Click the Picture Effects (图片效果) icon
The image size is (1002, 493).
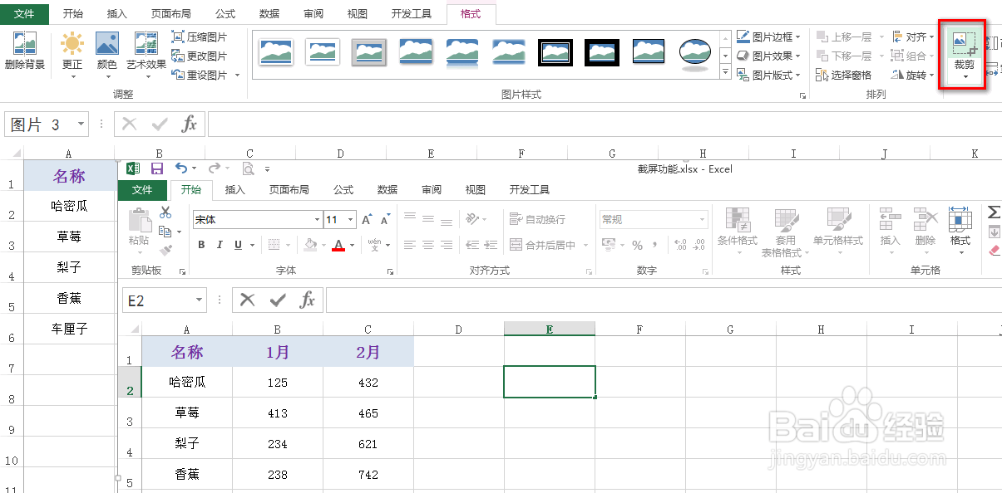coord(743,56)
